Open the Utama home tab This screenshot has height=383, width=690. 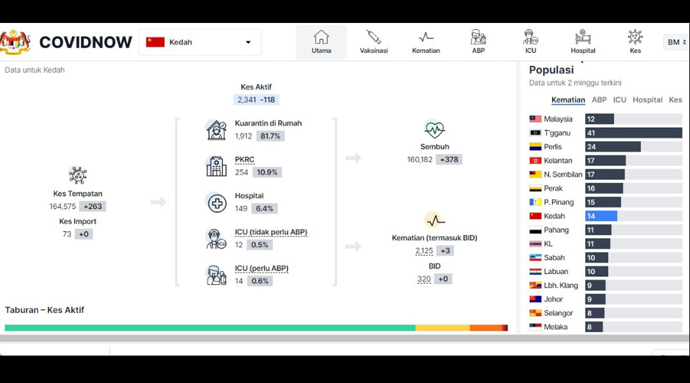(321, 42)
